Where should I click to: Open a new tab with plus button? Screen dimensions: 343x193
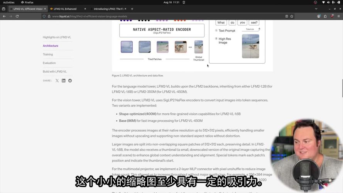[132, 9]
